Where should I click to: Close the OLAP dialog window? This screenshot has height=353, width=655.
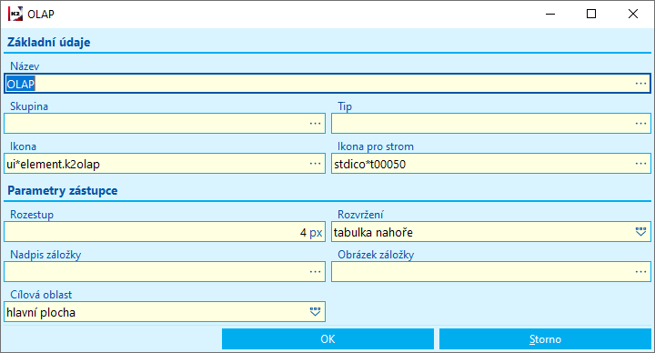click(x=633, y=14)
